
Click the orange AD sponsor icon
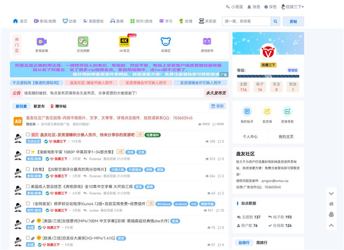coord(18,121)
